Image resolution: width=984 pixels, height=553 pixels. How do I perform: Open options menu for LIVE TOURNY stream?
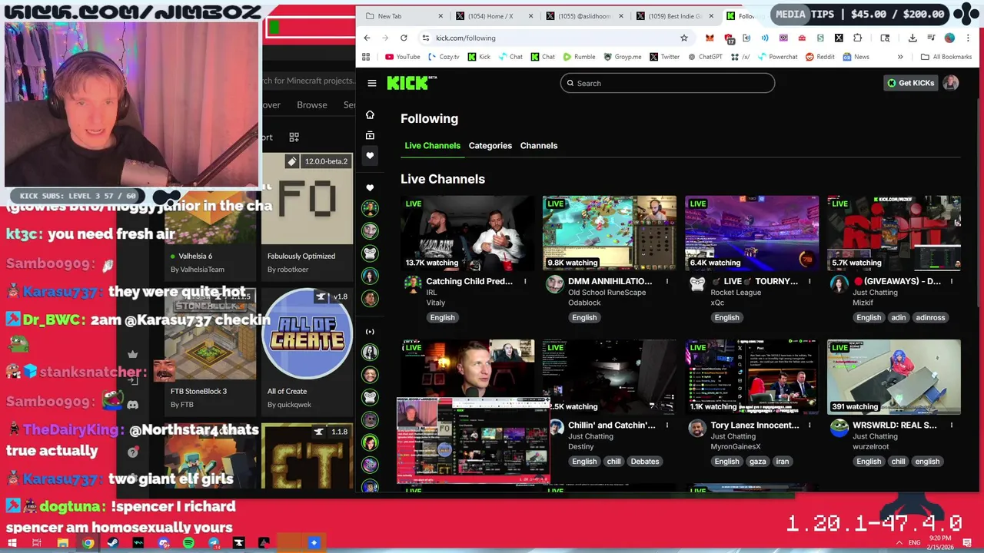[x=809, y=281]
